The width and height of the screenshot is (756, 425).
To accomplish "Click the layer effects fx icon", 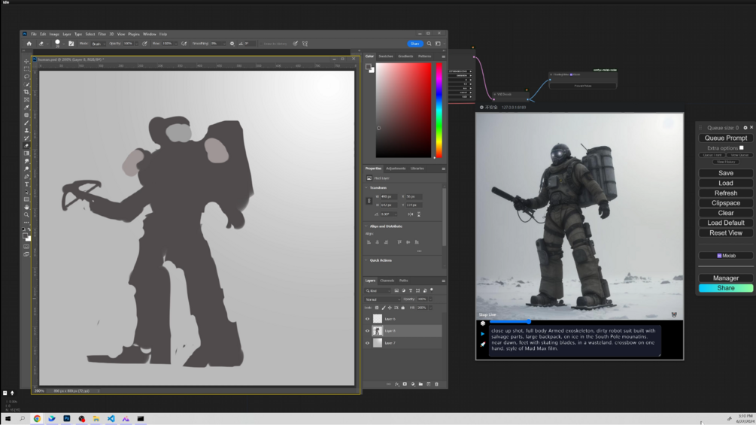I will (397, 384).
